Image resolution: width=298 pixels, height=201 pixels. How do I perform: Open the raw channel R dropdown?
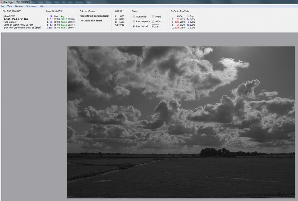coord(155,27)
